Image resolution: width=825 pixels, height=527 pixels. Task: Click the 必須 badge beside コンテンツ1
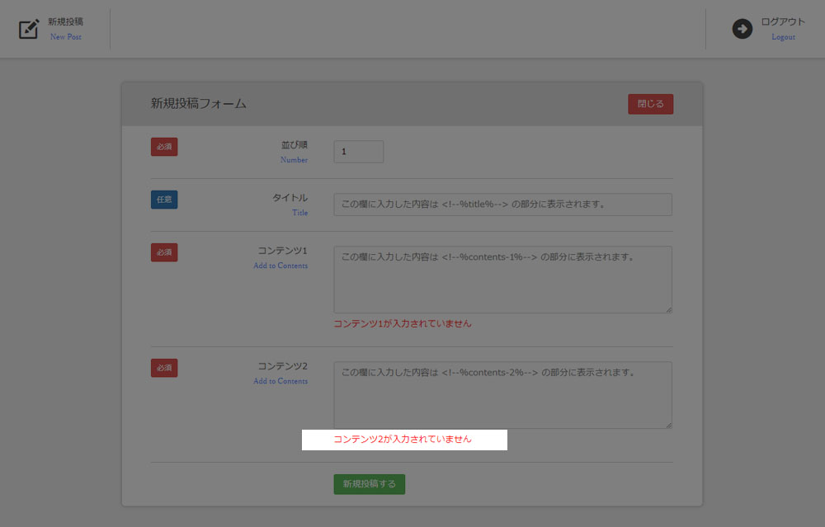(x=164, y=252)
